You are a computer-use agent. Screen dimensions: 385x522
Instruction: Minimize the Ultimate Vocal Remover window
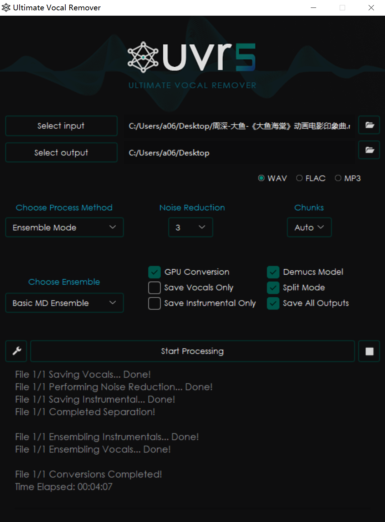(x=314, y=7)
